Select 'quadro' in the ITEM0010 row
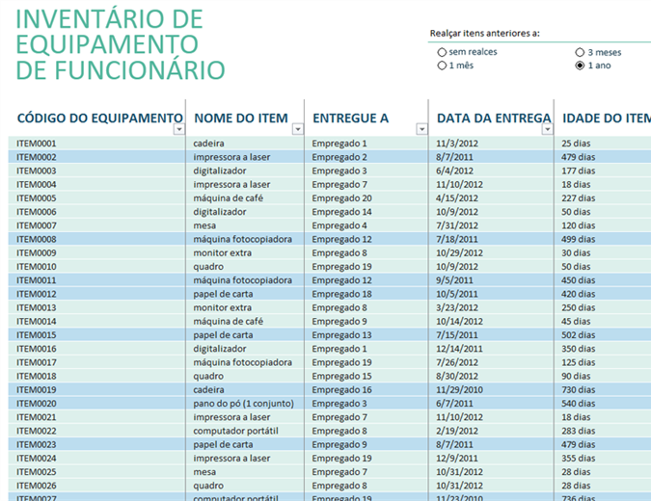Image resolution: width=651 pixels, height=501 pixels. tap(208, 267)
